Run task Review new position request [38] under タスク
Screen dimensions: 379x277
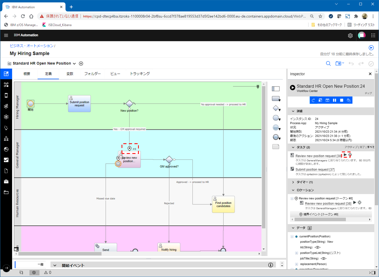pyautogui.click(x=345, y=155)
